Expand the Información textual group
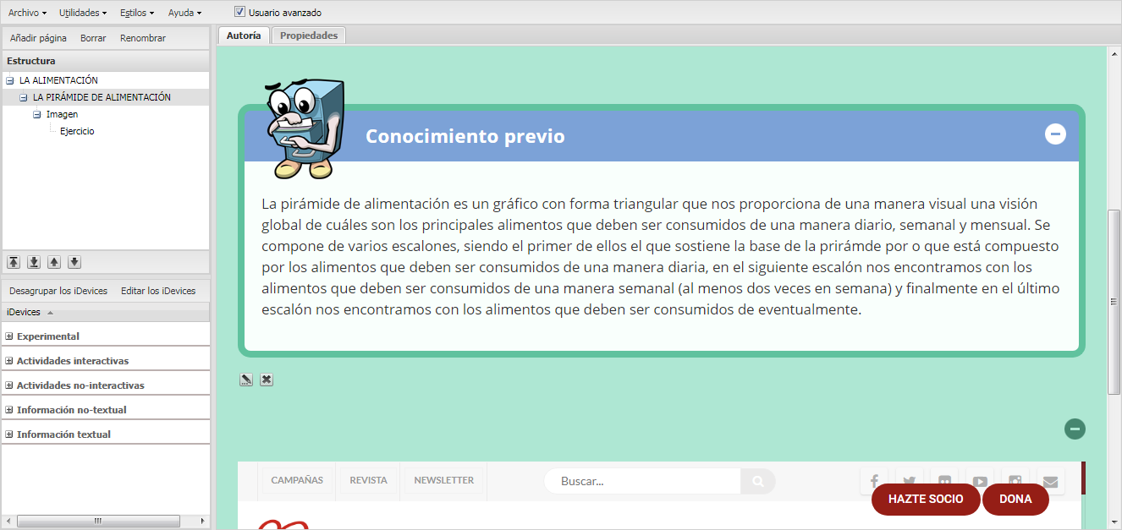This screenshot has width=1122, height=530. 9,434
